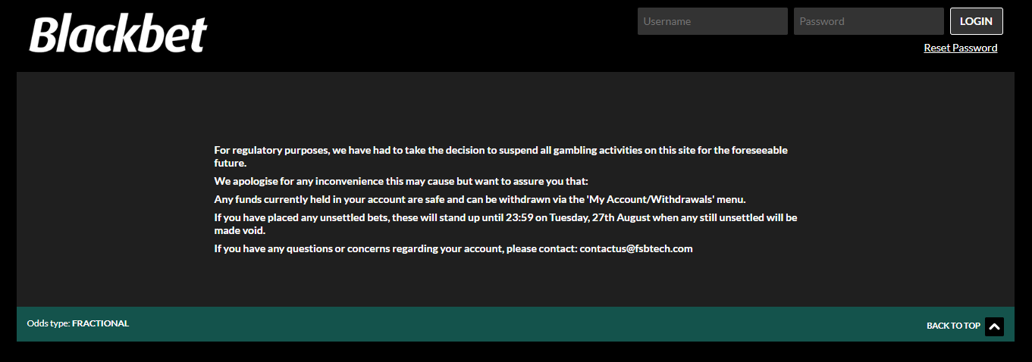The height and width of the screenshot is (362, 1032).
Task: Change the FRACTIONAL odds type value
Action: (100, 323)
